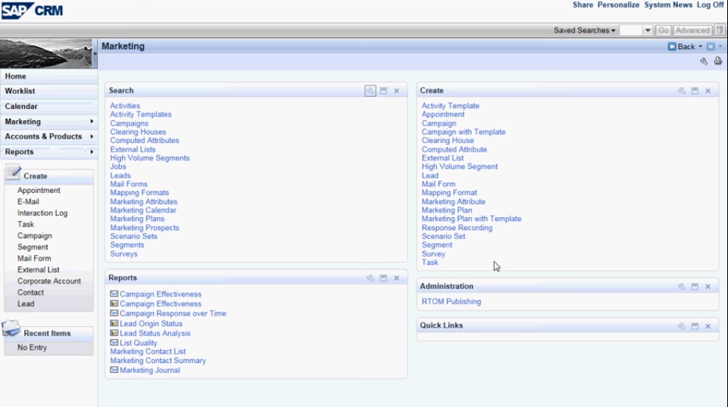Viewport: 728px width, 407px height.
Task: Open the Saved Searches dropdown
Action: [x=584, y=30]
